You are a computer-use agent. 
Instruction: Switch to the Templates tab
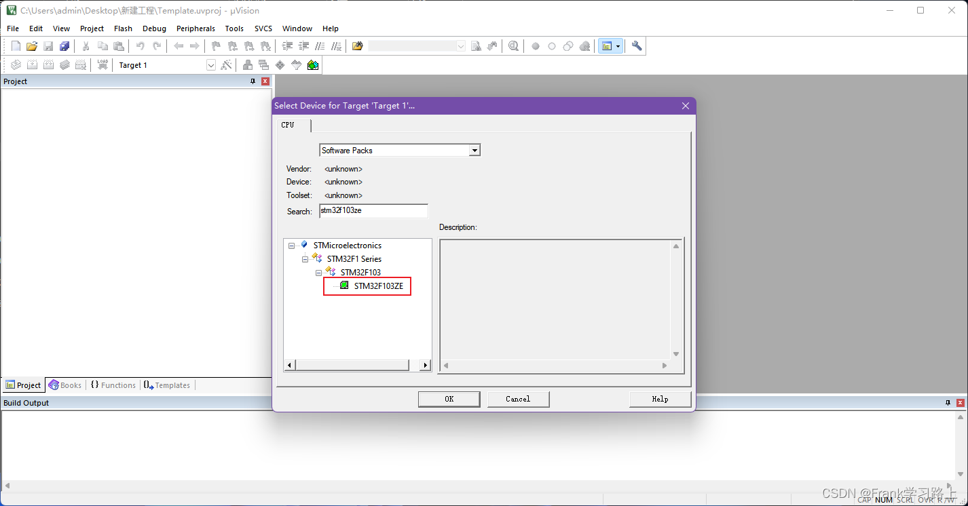(x=167, y=385)
